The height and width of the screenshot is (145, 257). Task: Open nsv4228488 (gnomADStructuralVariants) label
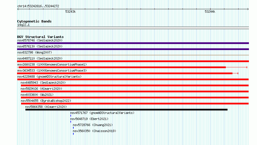click(x=49, y=77)
